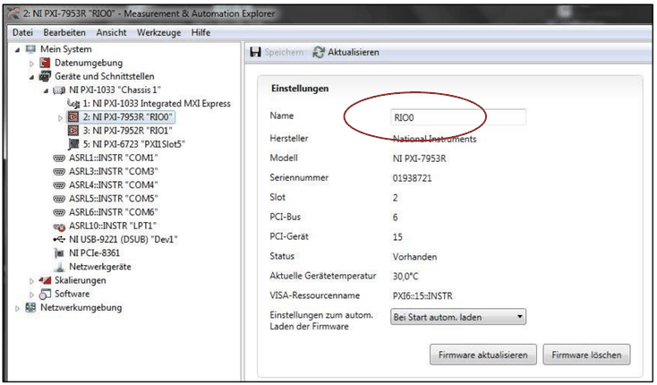Click the Datenumgebung icon
This screenshot has height=385, width=657.
point(45,63)
